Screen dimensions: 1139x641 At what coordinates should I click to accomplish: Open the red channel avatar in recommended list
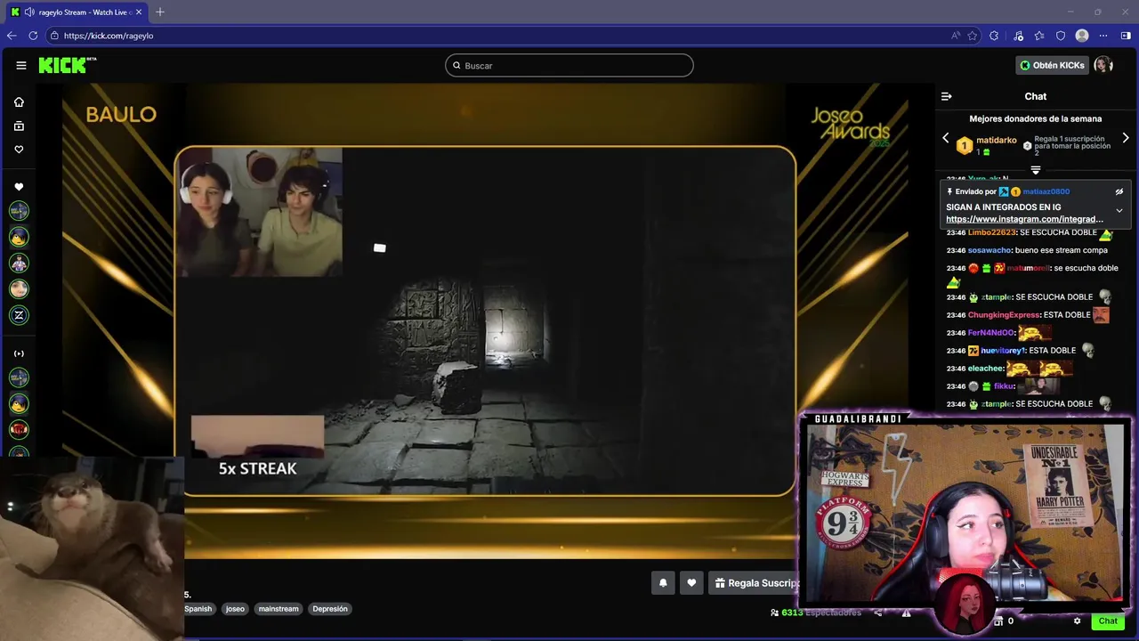(19, 429)
